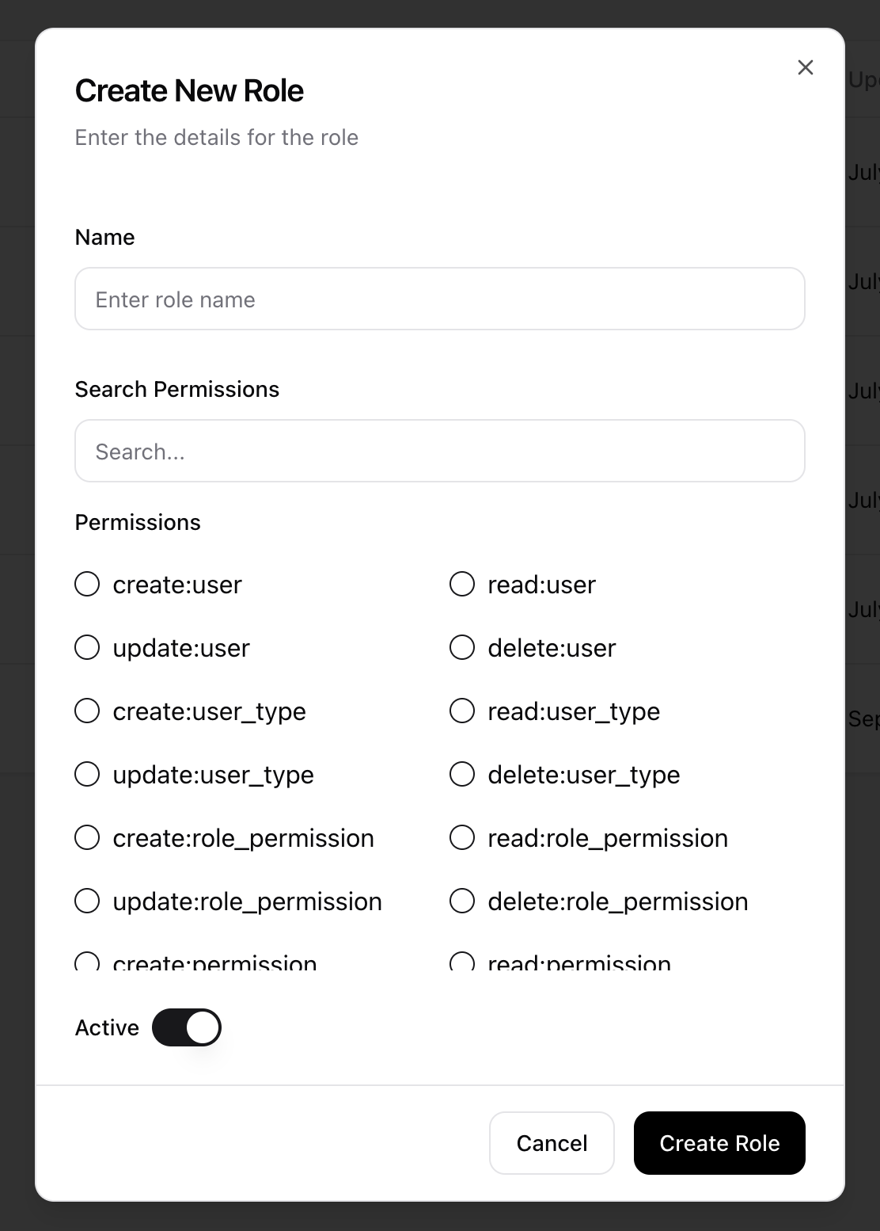Image resolution: width=880 pixels, height=1231 pixels.
Task: Focus the Search Permissions field
Action: [x=439, y=452]
